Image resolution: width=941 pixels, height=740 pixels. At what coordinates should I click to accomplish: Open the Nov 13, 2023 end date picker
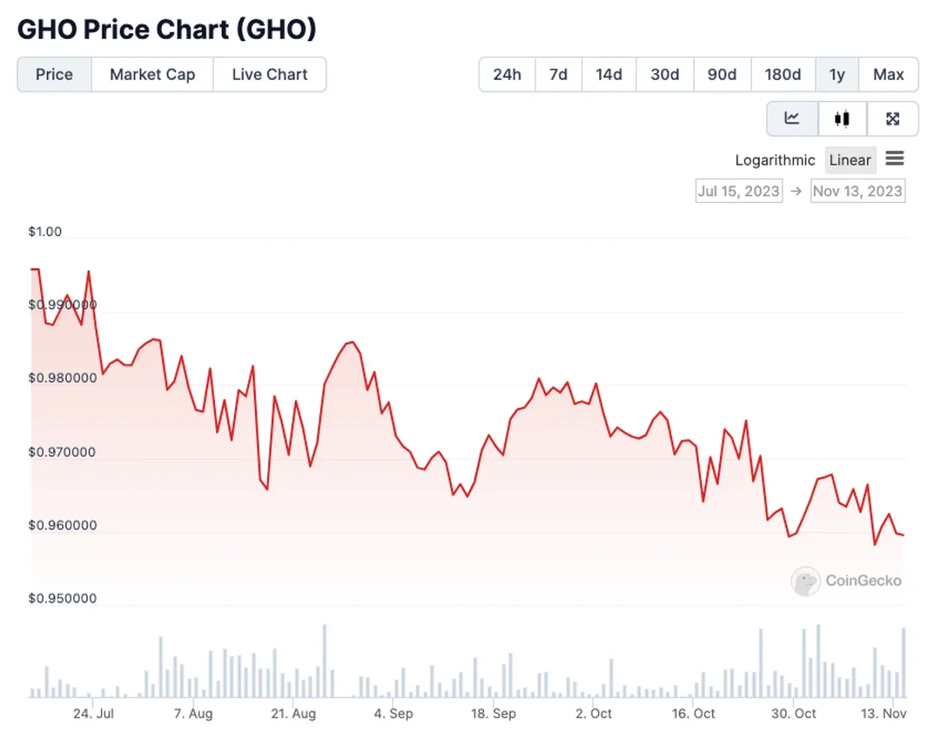pos(857,191)
